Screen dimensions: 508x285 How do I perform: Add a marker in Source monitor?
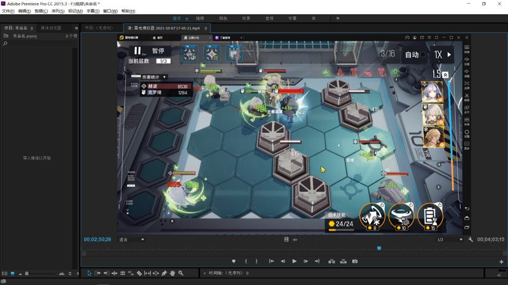coord(234,261)
